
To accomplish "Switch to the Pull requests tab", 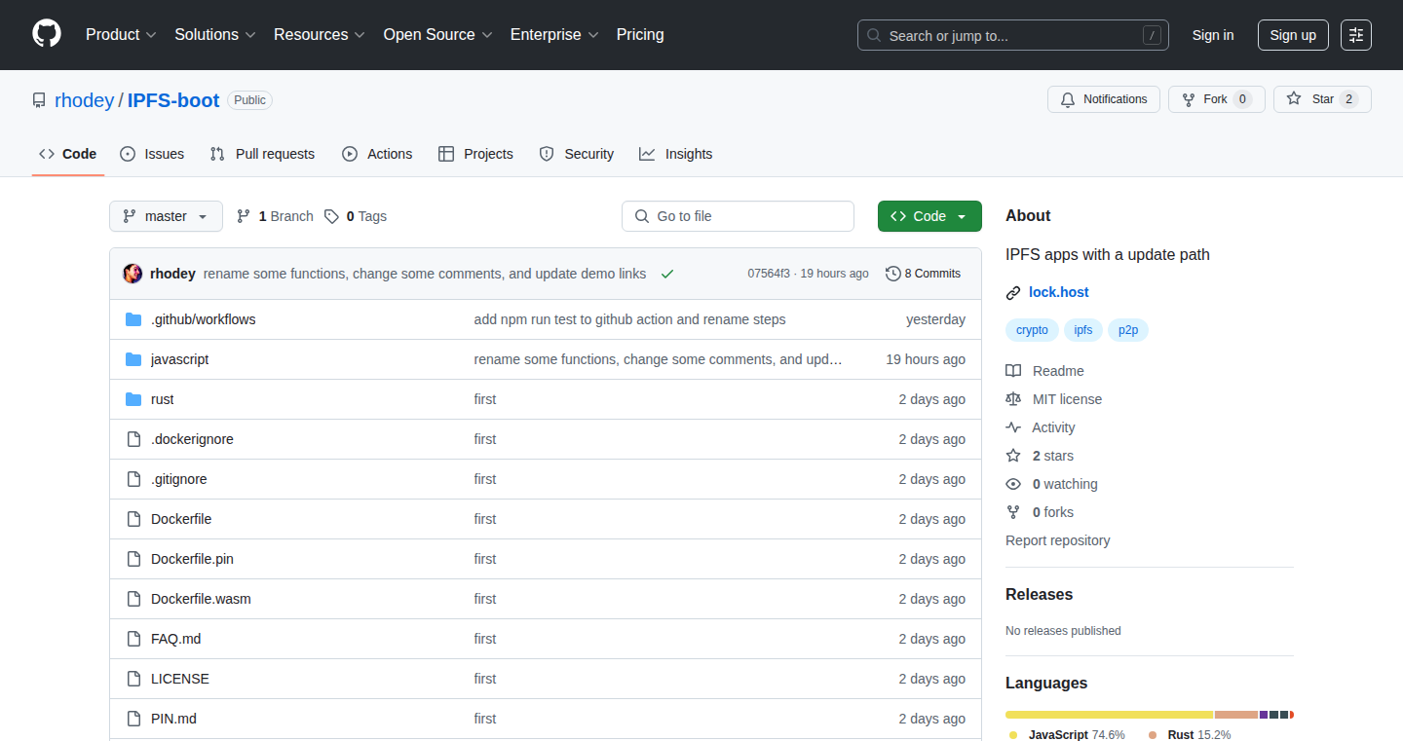I will pos(263,154).
